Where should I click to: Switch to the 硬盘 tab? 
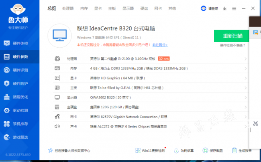(144, 8)
